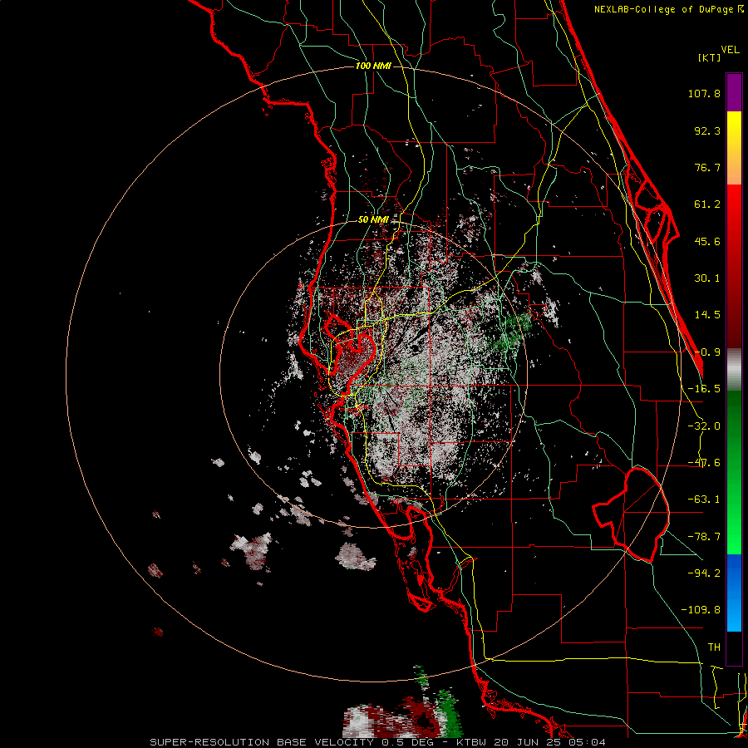Click the 05:04 timestamp
This screenshot has width=748, height=748.
588,742
